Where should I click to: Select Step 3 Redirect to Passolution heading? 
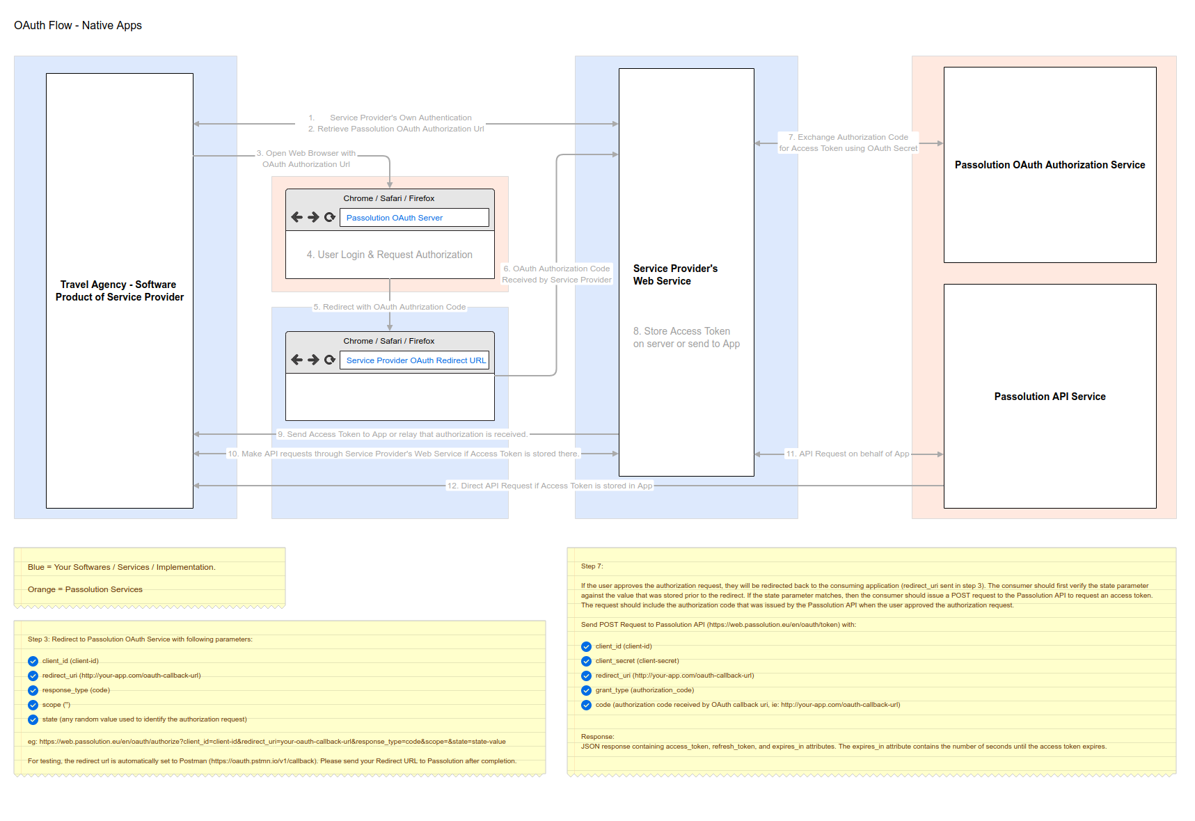point(140,639)
